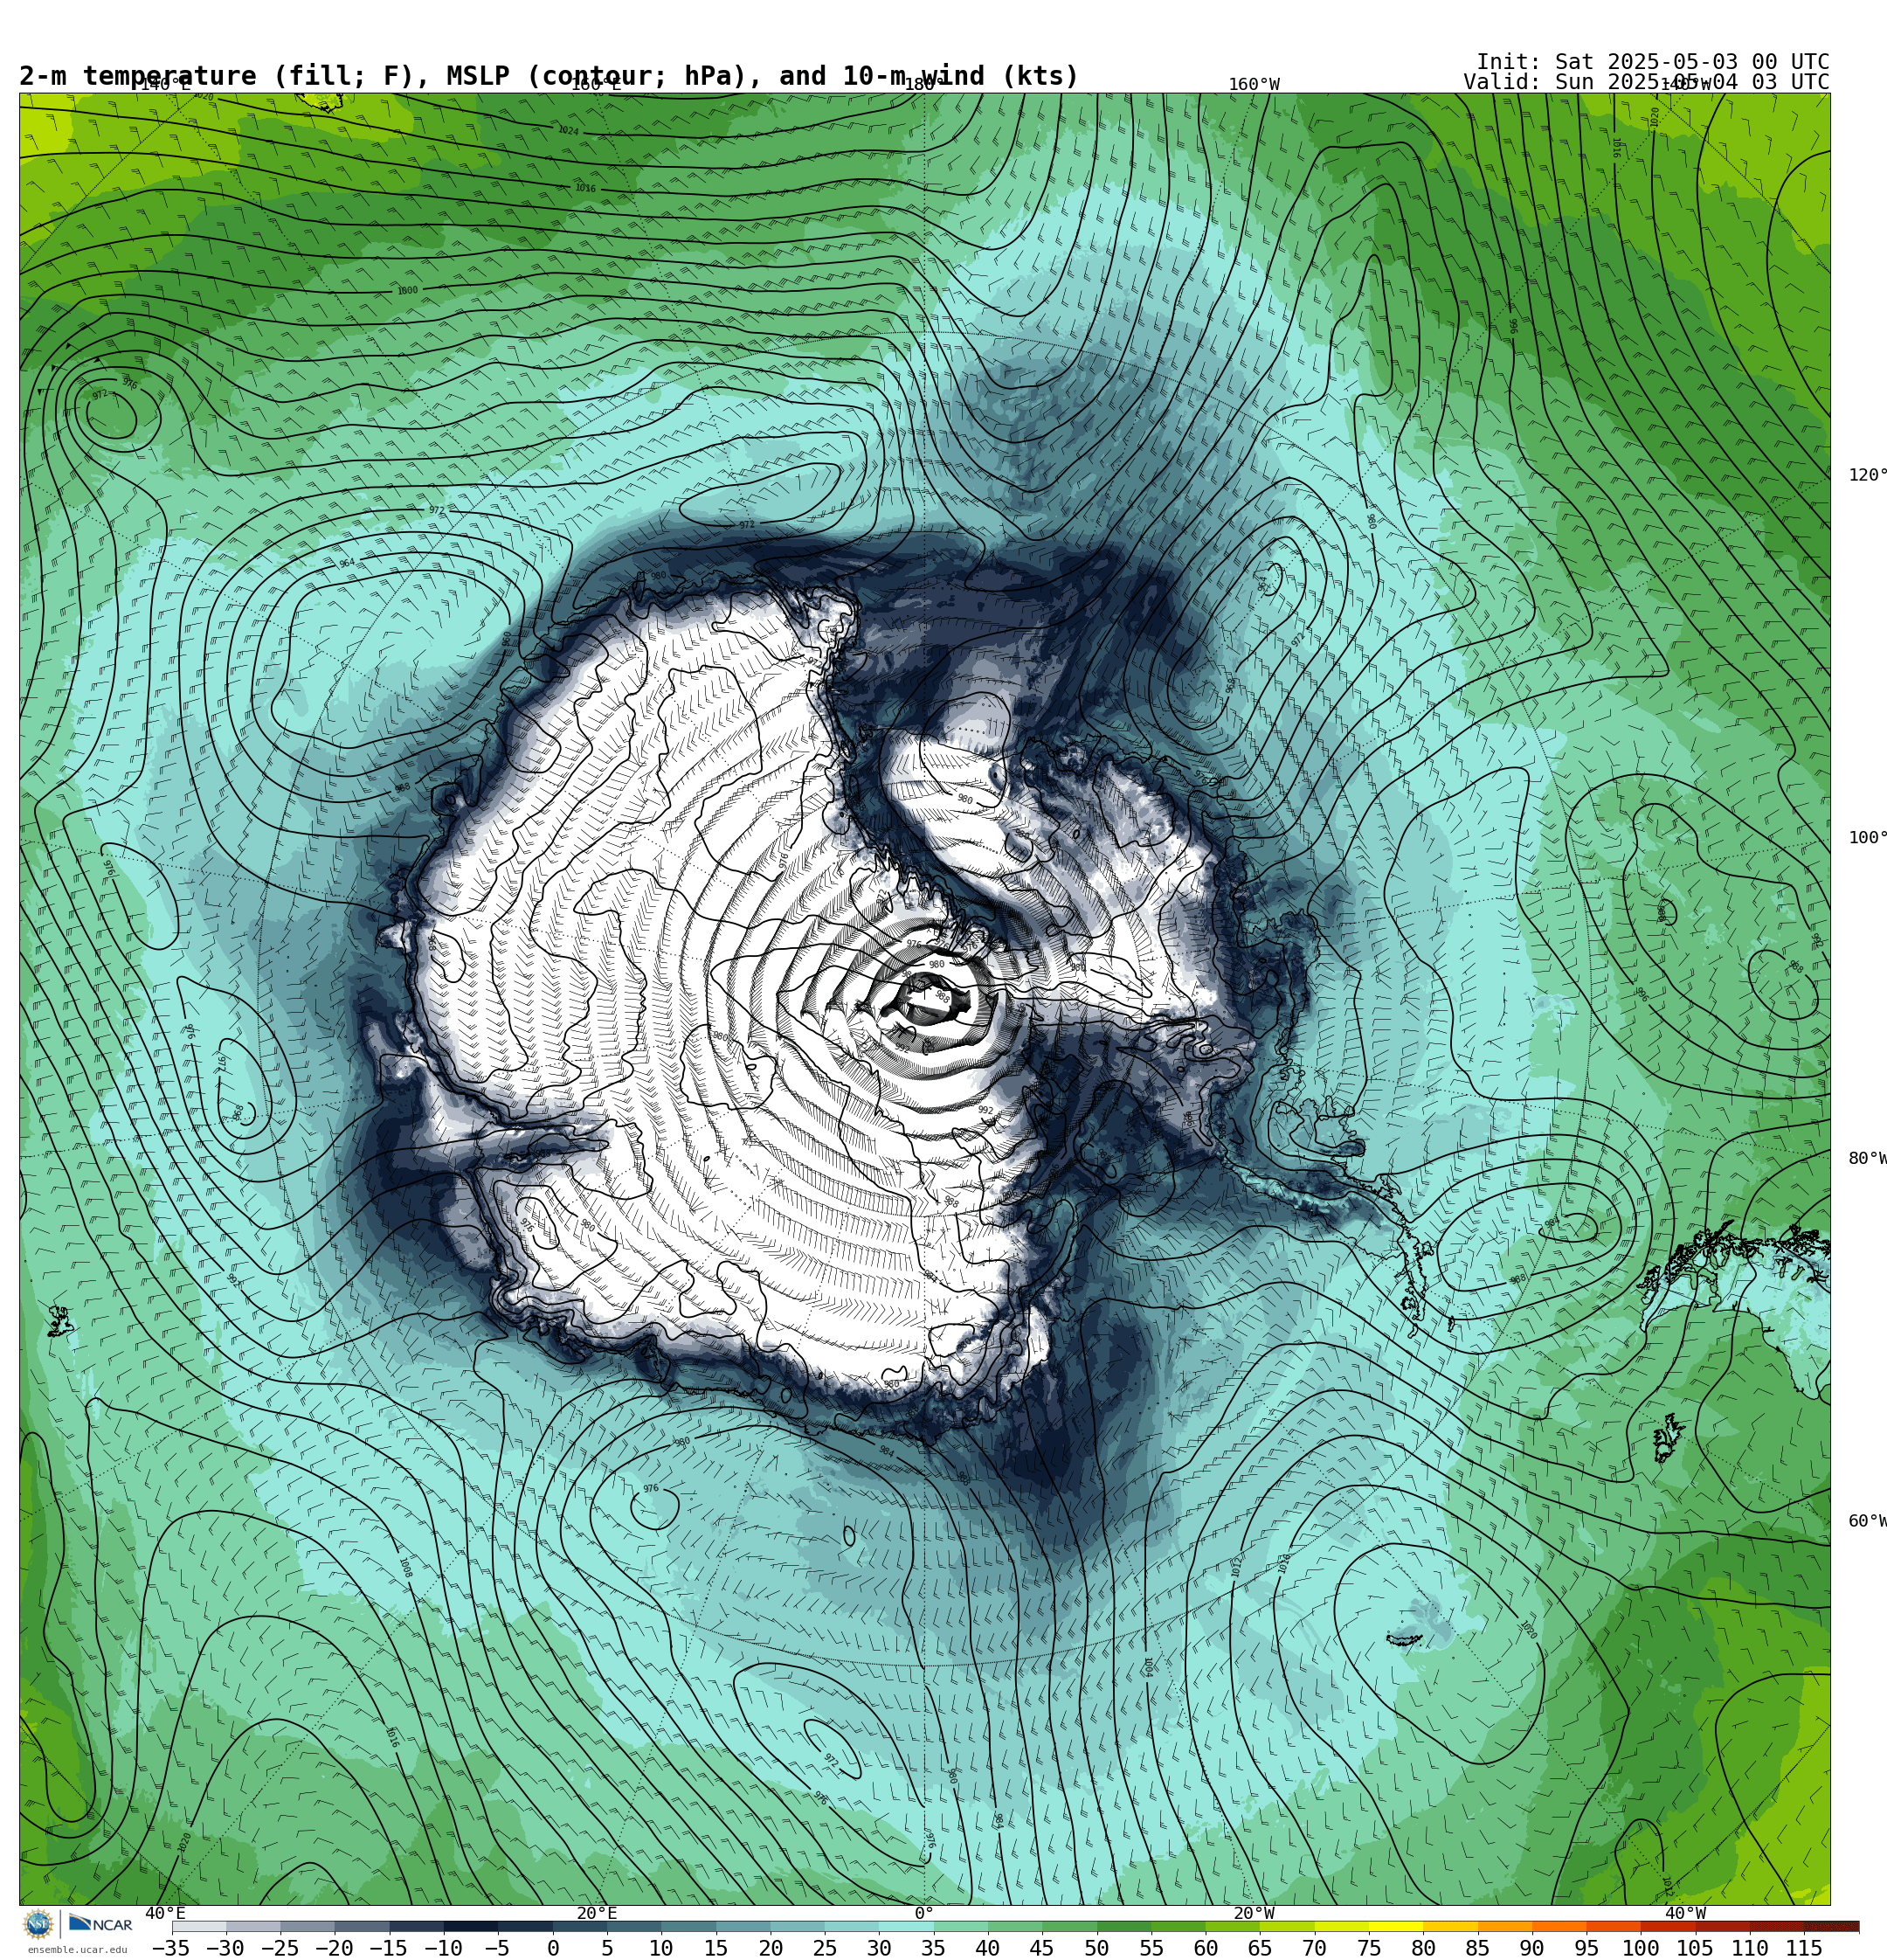Pick the dark green swatch between 50 and 55
The height and width of the screenshot is (1960, 1887).
click(1123, 1926)
